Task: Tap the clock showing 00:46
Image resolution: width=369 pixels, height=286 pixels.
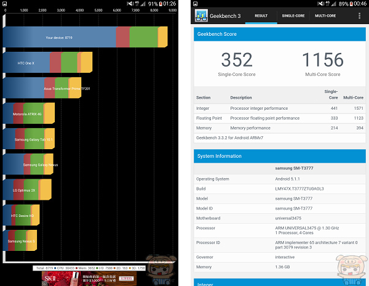Action: [x=360, y=4]
